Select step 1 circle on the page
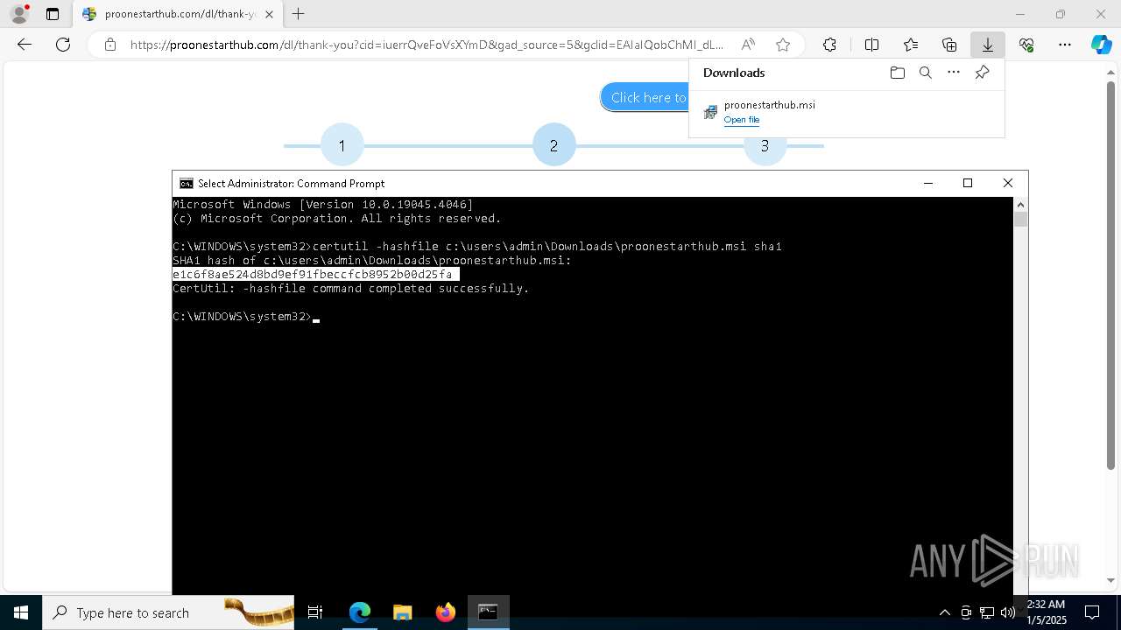Image resolution: width=1121 pixels, height=630 pixels. tap(342, 145)
